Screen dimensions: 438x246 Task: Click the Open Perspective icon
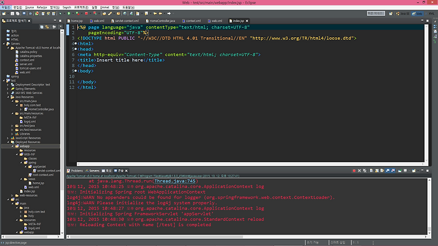pyautogui.click(x=391, y=13)
